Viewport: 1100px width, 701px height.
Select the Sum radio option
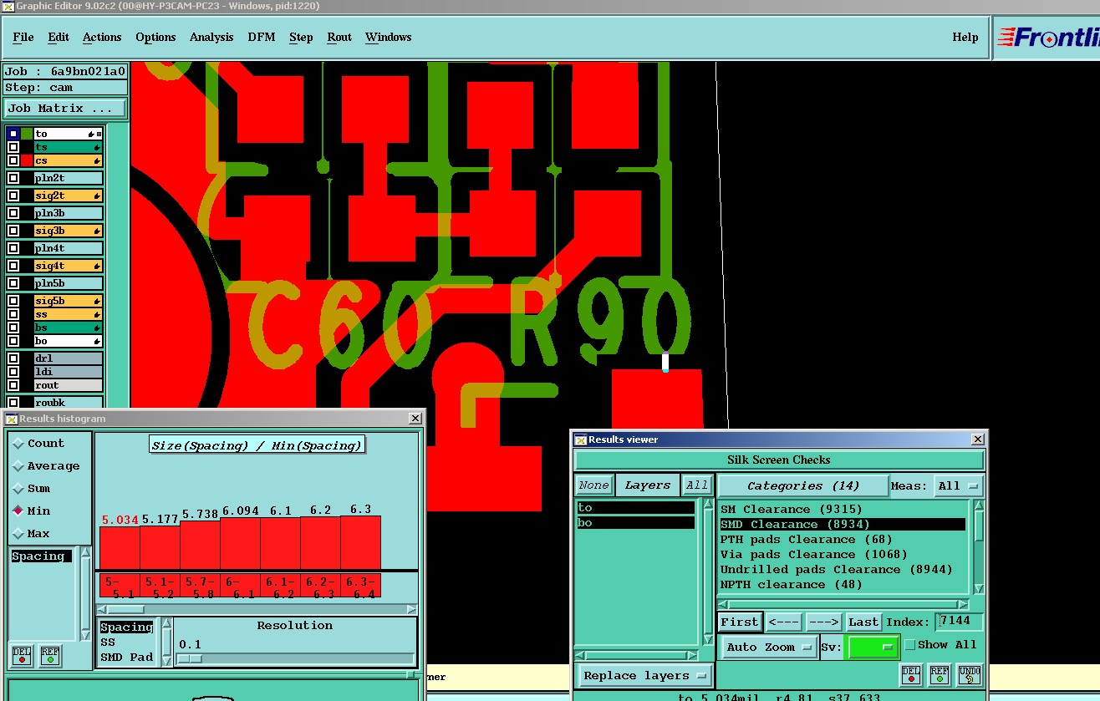[18, 489]
